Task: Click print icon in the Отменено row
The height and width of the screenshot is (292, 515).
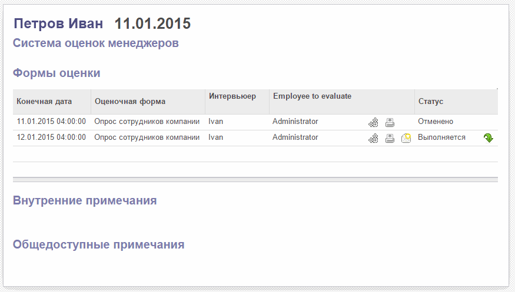Action: pos(390,123)
